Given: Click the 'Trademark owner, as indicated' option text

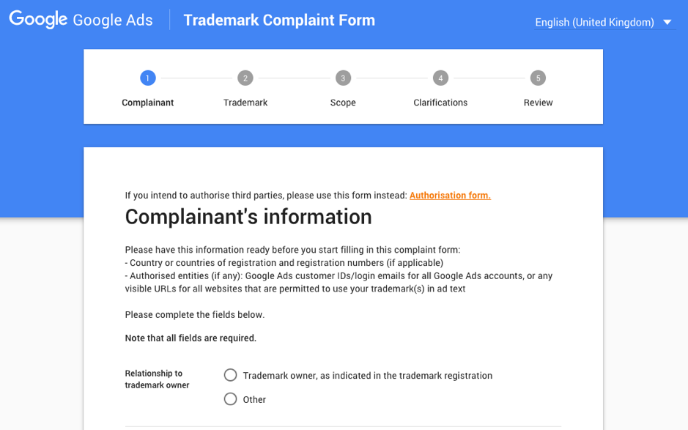Looking at the screenshot, I should [x=368, y=376].
